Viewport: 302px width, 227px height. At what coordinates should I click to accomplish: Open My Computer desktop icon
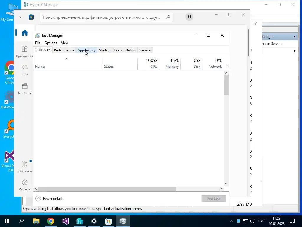tap(8, 12)
